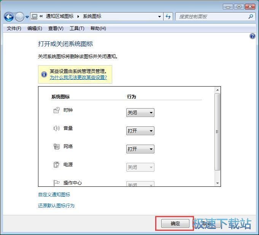Click the refresh icon beside the address bar

168,16
